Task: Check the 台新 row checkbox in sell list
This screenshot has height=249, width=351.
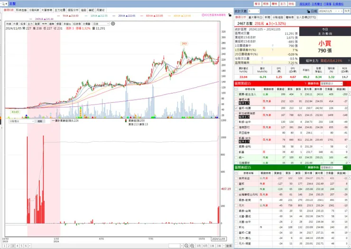Action: (236, 189)
